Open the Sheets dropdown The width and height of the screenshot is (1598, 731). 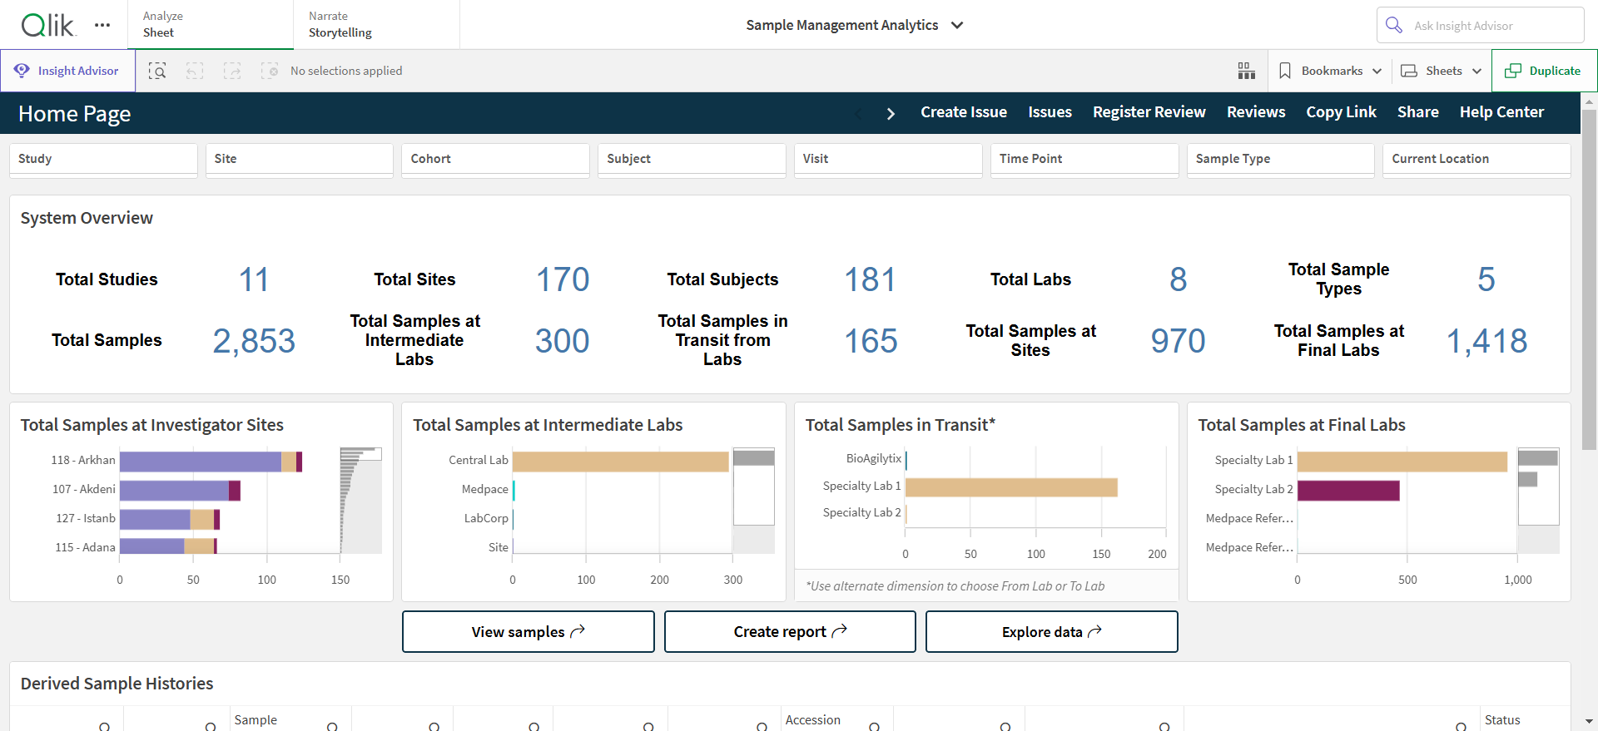point(1442,71)
